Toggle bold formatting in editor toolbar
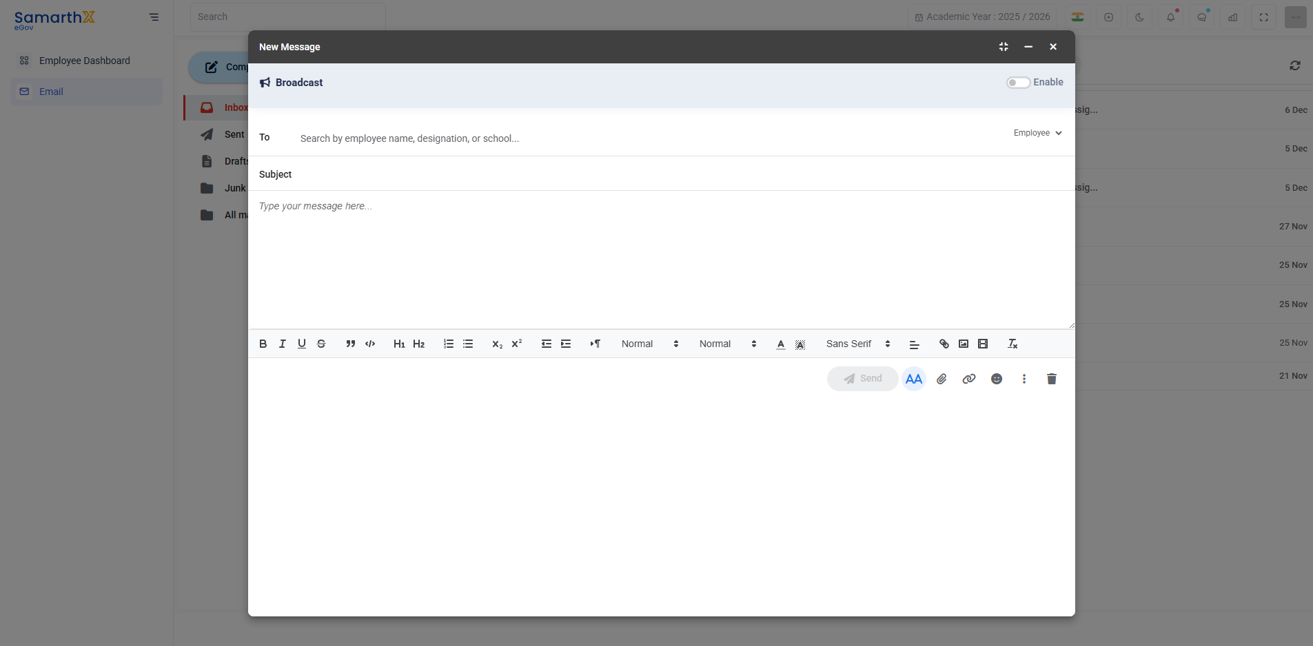The width and height of the screenshot is (1313, 646). pyautogui.click(x=263, y=344)
